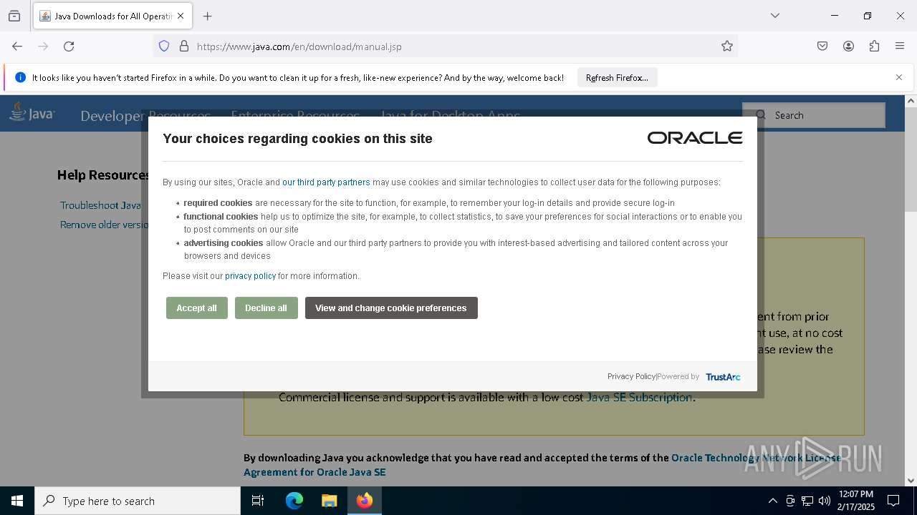Open Privacy Policy link in dialog footer
Viewport: 917px width, 515px height.
[x=631, y=377]
